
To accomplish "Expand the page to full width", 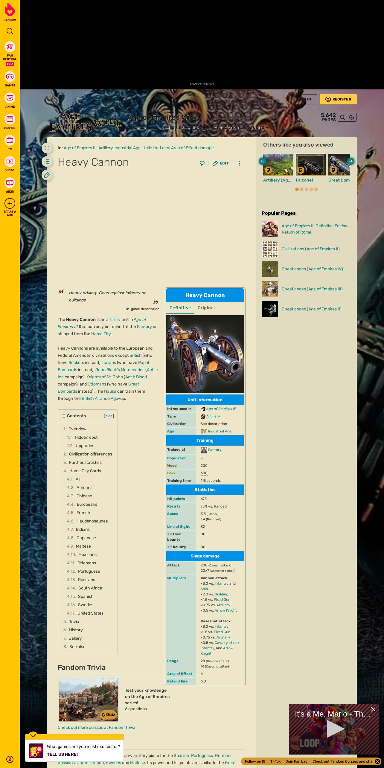I will coord(47,148).
